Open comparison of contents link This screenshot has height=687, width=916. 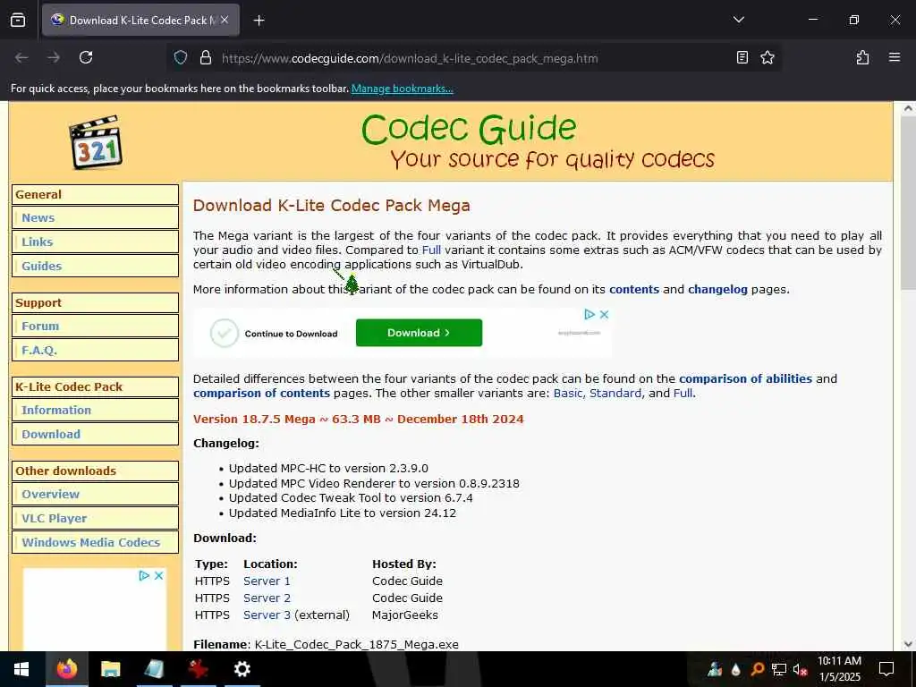tap(261, 394)
